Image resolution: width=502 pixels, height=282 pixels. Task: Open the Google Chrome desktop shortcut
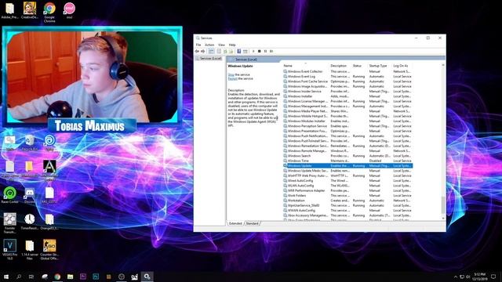coord(49,13)
